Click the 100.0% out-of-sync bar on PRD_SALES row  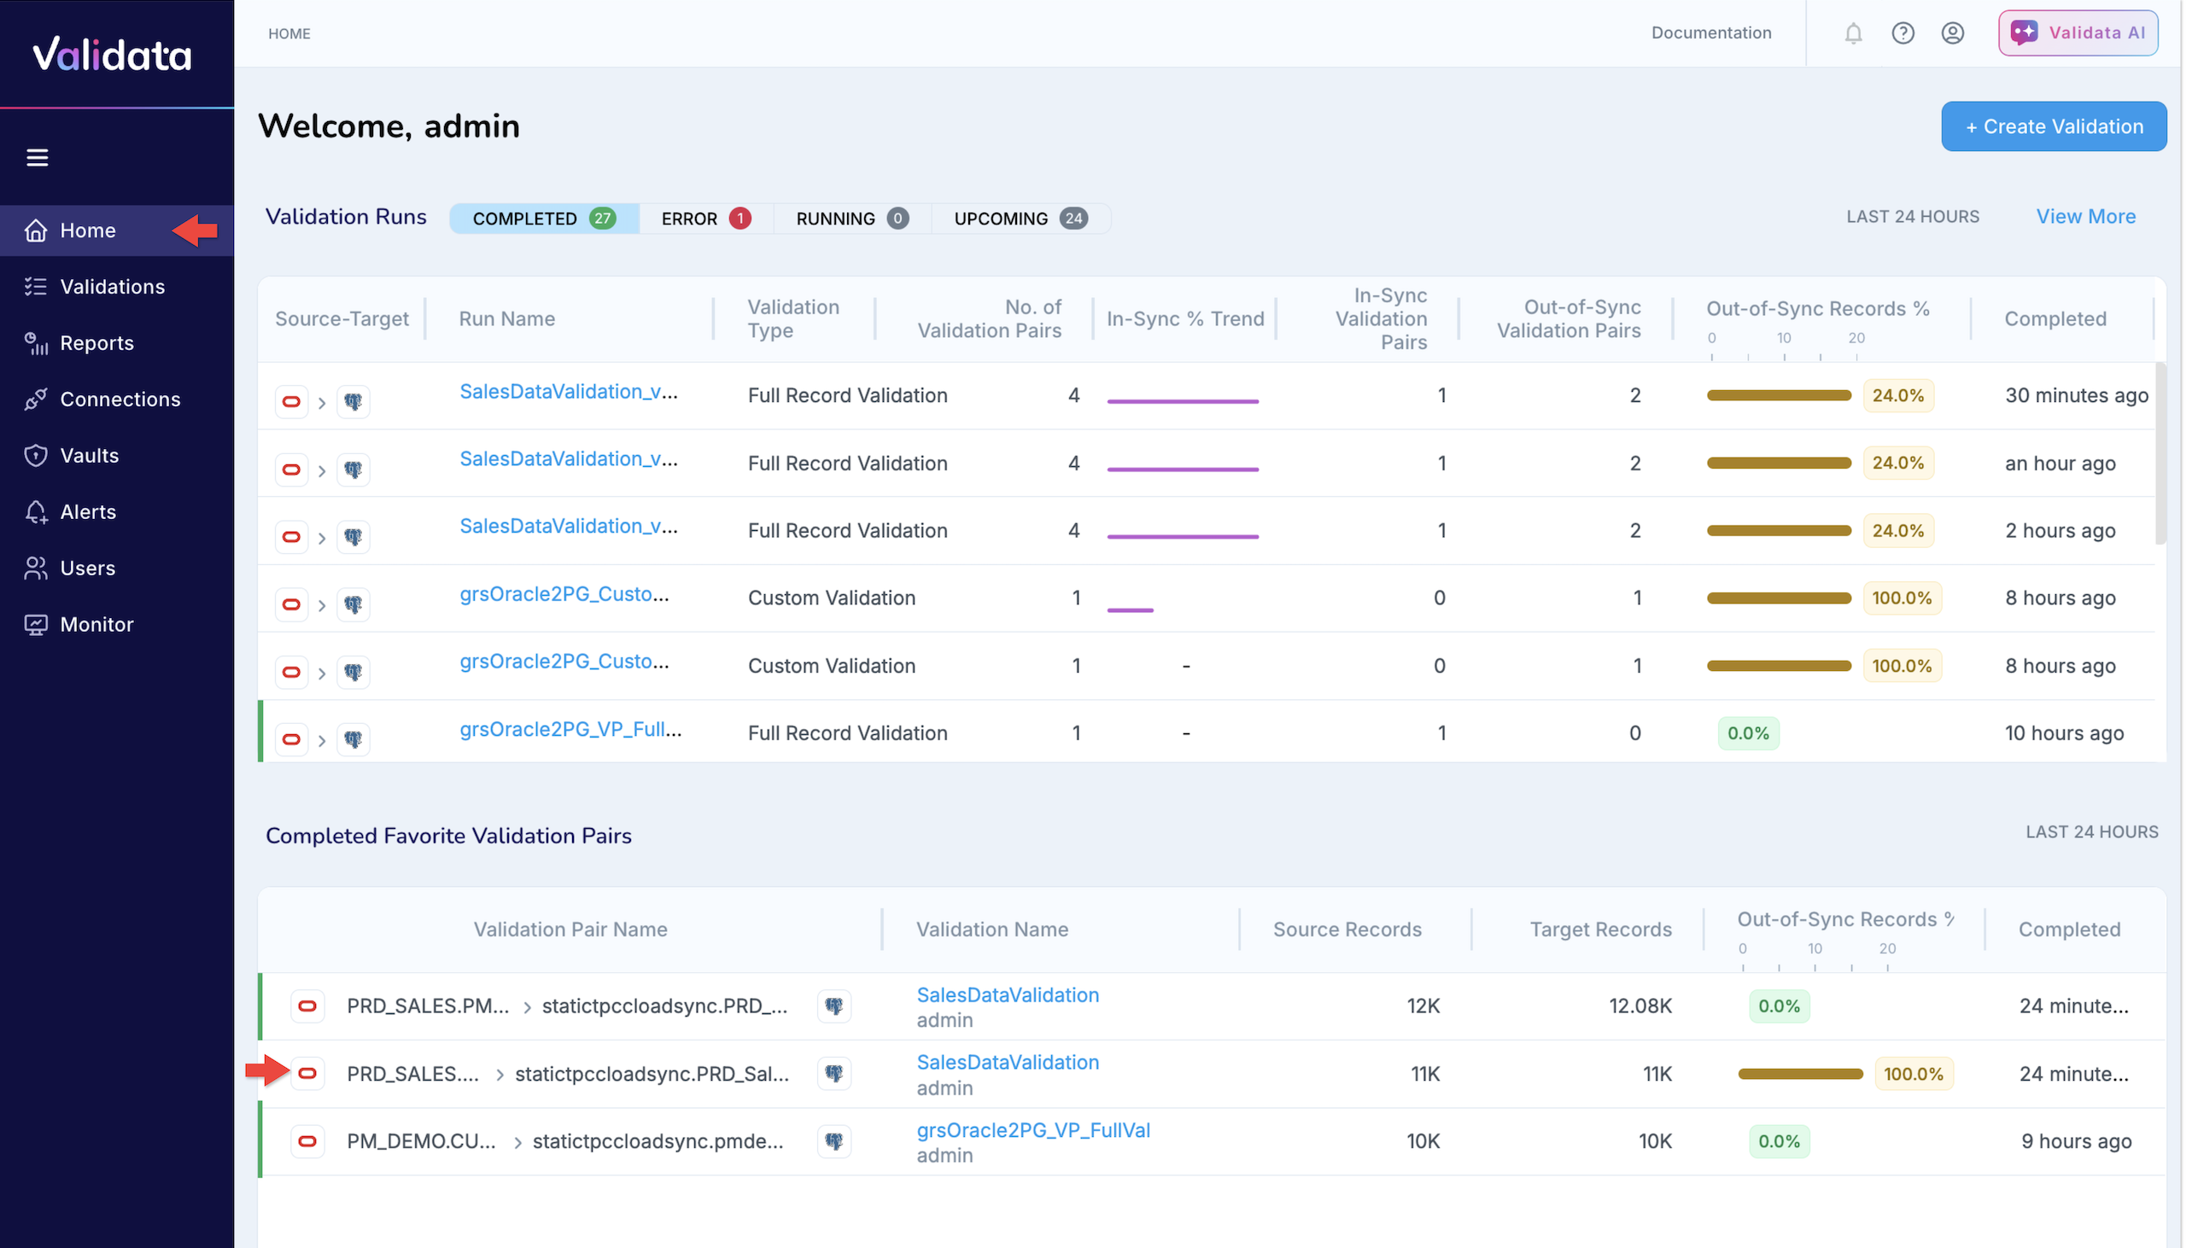pyautogui.click(x=1798, y=1073)
